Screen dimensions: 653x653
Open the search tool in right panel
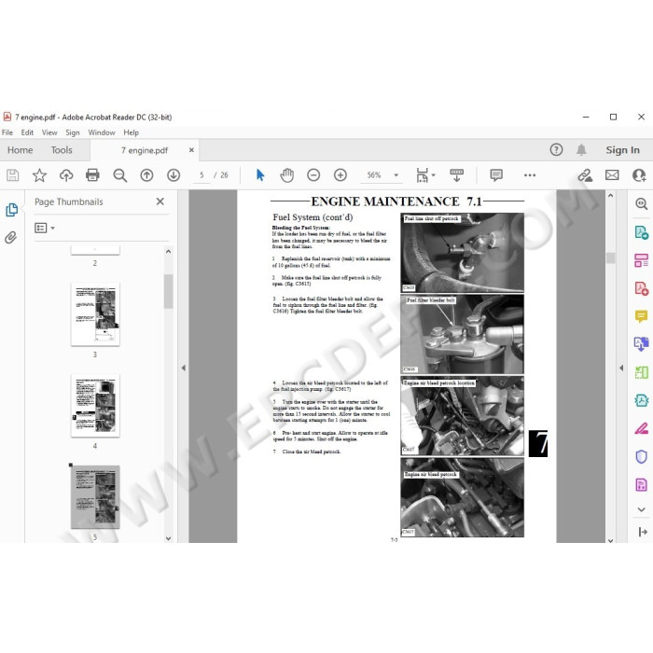641,203
